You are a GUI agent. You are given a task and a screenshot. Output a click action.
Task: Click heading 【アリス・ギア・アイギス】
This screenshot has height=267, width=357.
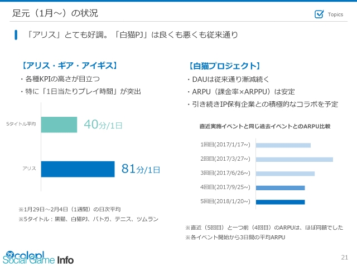tap(69, 66)
